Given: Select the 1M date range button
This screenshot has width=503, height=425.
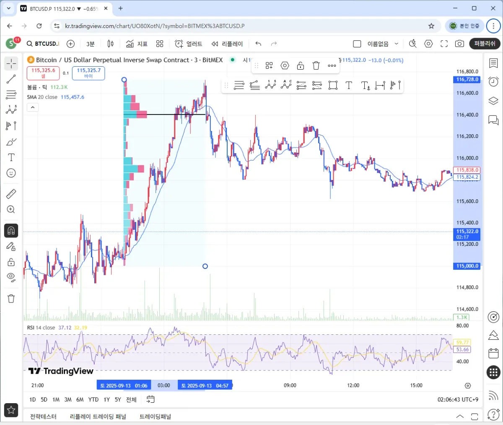Looking at the screenshot, I should [x=56, y=399].
